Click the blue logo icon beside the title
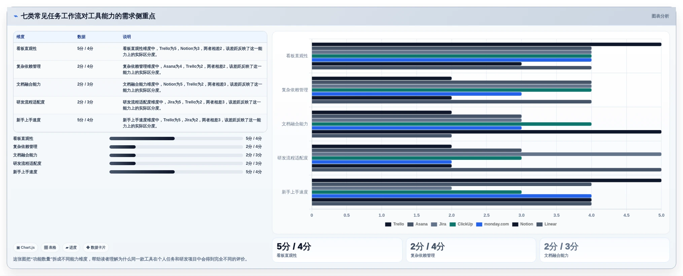Image resolution: width=683 pixels, height=276 pixels. point(15,16)
